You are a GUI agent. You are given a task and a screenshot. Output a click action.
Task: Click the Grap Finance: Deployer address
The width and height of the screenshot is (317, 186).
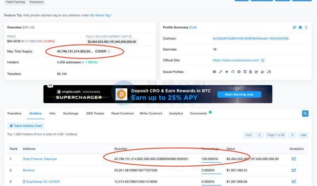coord(40,159)
